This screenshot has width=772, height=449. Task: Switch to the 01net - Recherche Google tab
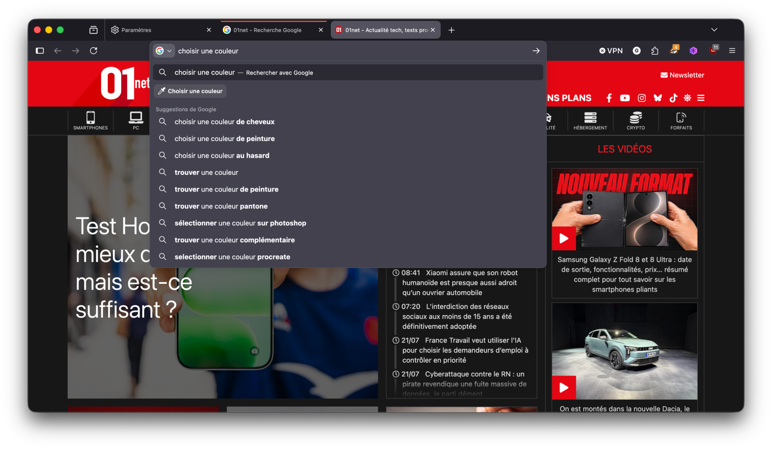(x=267, y=30)
